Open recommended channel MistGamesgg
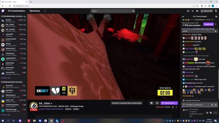The height and width of the screenshot is (123, 219). pyautogui.click(x=14, y=110)
